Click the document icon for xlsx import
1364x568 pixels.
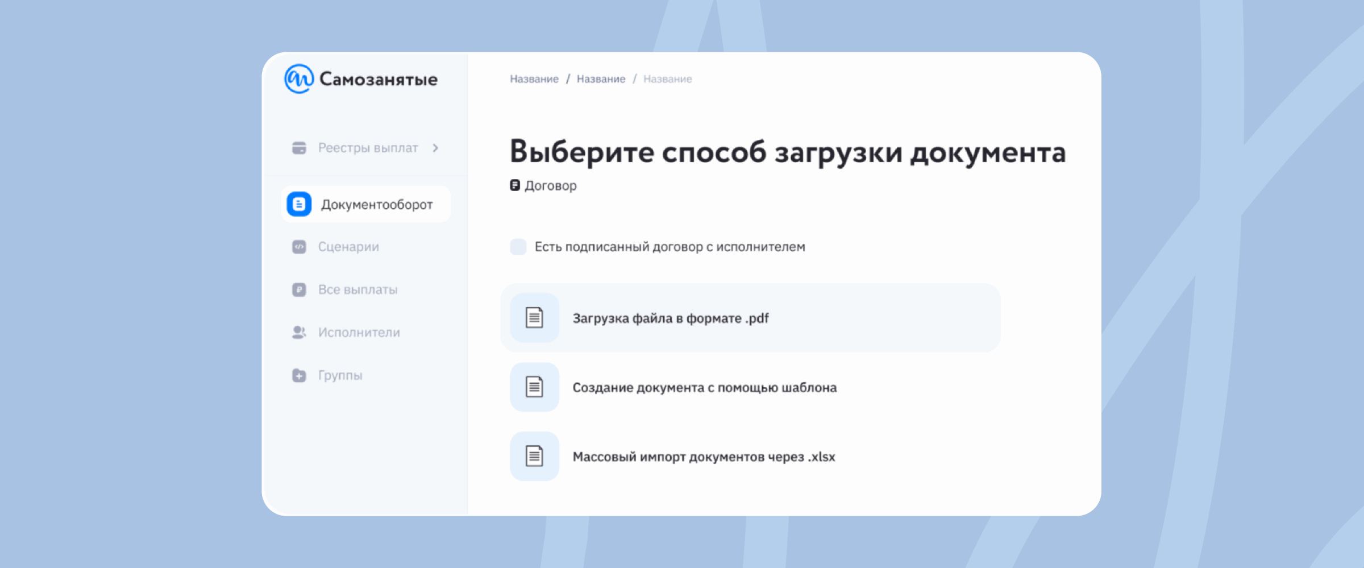point(534,456)
